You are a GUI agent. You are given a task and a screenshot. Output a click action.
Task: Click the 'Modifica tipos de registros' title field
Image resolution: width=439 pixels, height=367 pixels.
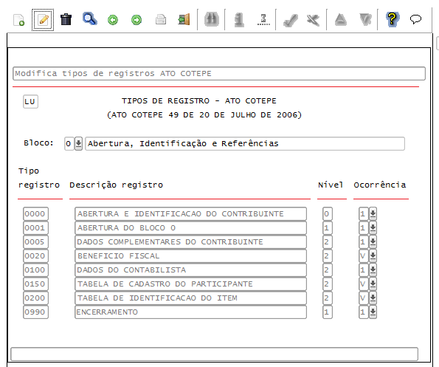[219, 73]
